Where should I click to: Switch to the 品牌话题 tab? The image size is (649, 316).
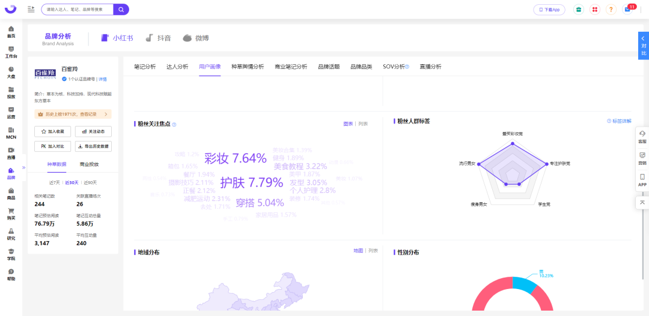pyautogui.click(x=329, y=67)
